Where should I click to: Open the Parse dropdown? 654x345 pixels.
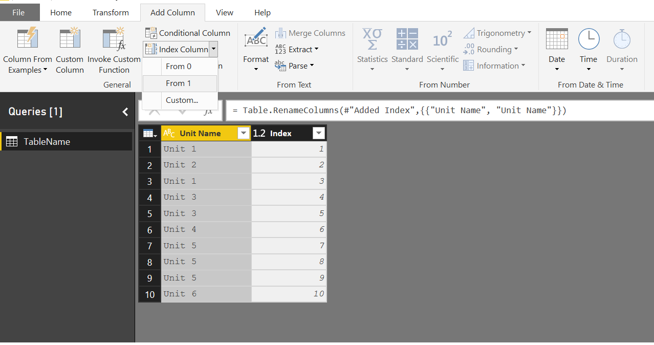(x=294, y=66)
